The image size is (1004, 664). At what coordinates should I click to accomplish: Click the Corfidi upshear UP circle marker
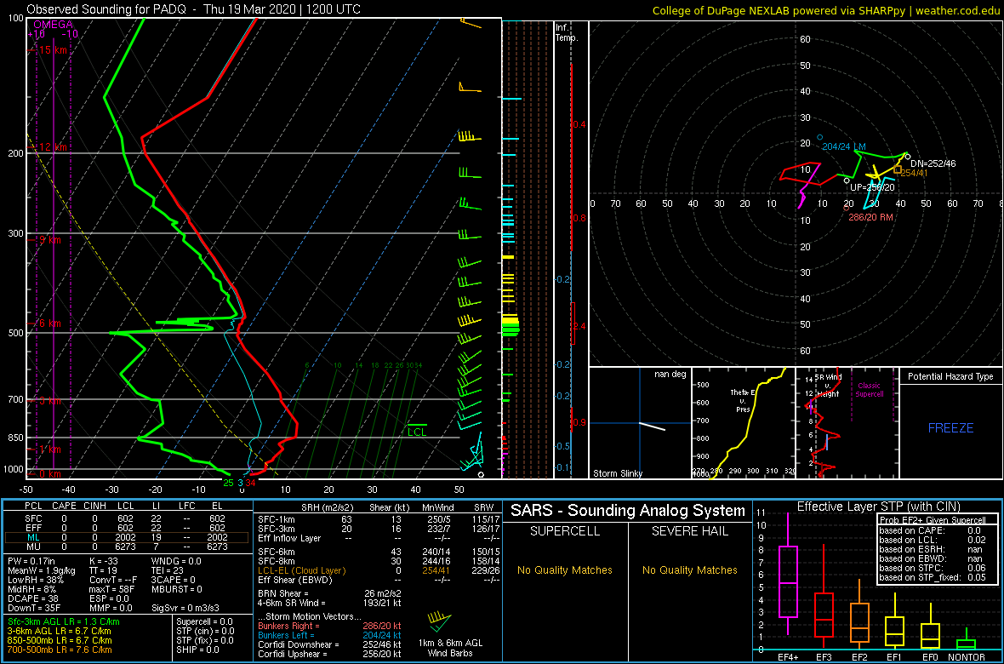pos(847,180)
